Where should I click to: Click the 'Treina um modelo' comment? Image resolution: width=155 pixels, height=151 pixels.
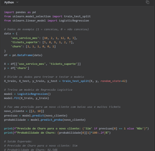(x=38, y=90)
